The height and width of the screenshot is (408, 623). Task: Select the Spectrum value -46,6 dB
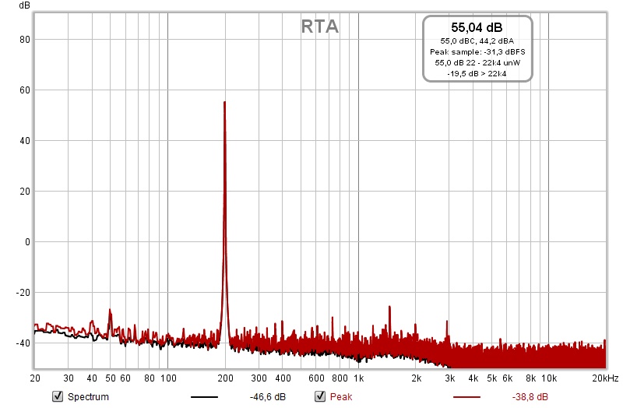click(x=266, y=397)
